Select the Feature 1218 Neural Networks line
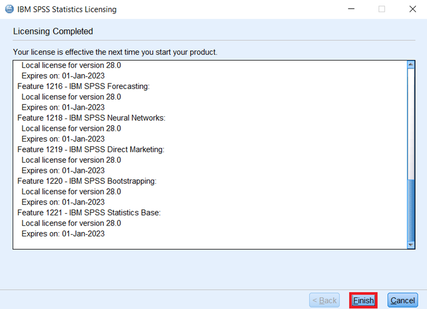Image resolution: width=427 pixels, height=309 pixels. [91, 118]
